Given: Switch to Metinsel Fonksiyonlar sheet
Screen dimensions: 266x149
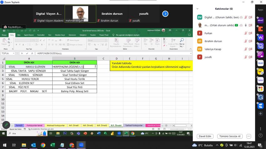Looking at the screenshot, I should click(x=56, y=126).
